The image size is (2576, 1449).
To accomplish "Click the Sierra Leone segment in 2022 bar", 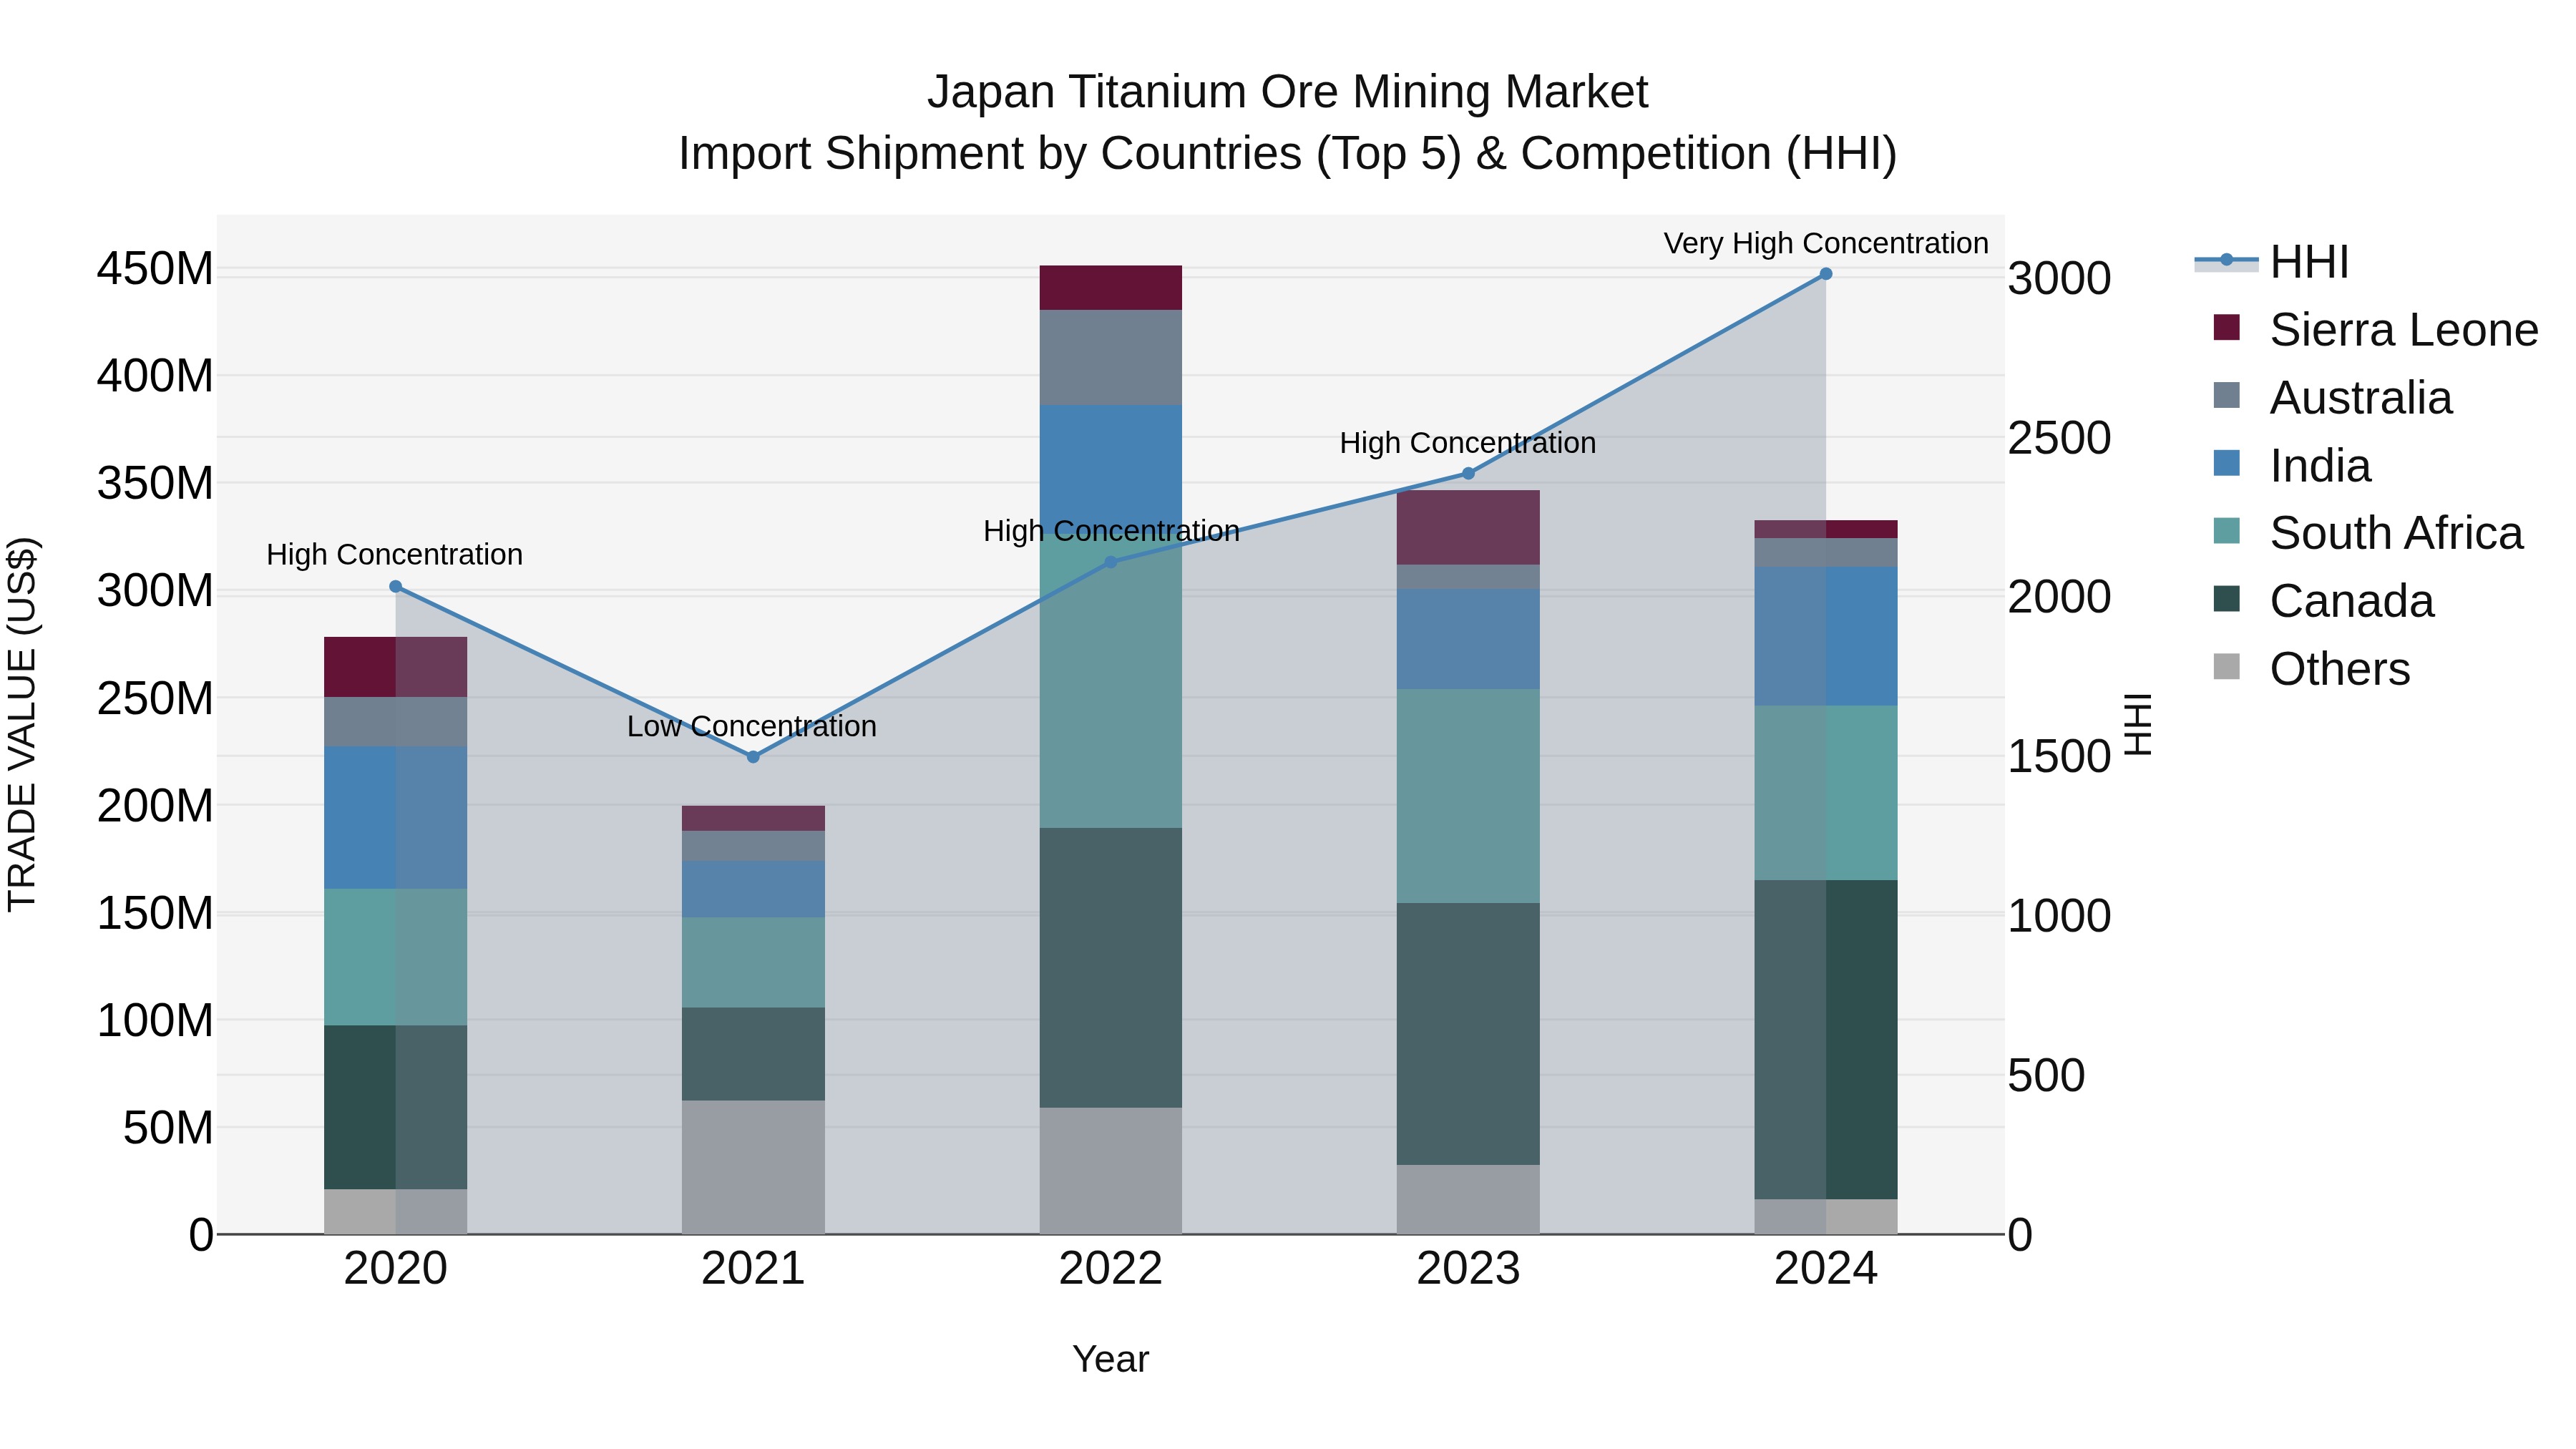I will 1110,288.
